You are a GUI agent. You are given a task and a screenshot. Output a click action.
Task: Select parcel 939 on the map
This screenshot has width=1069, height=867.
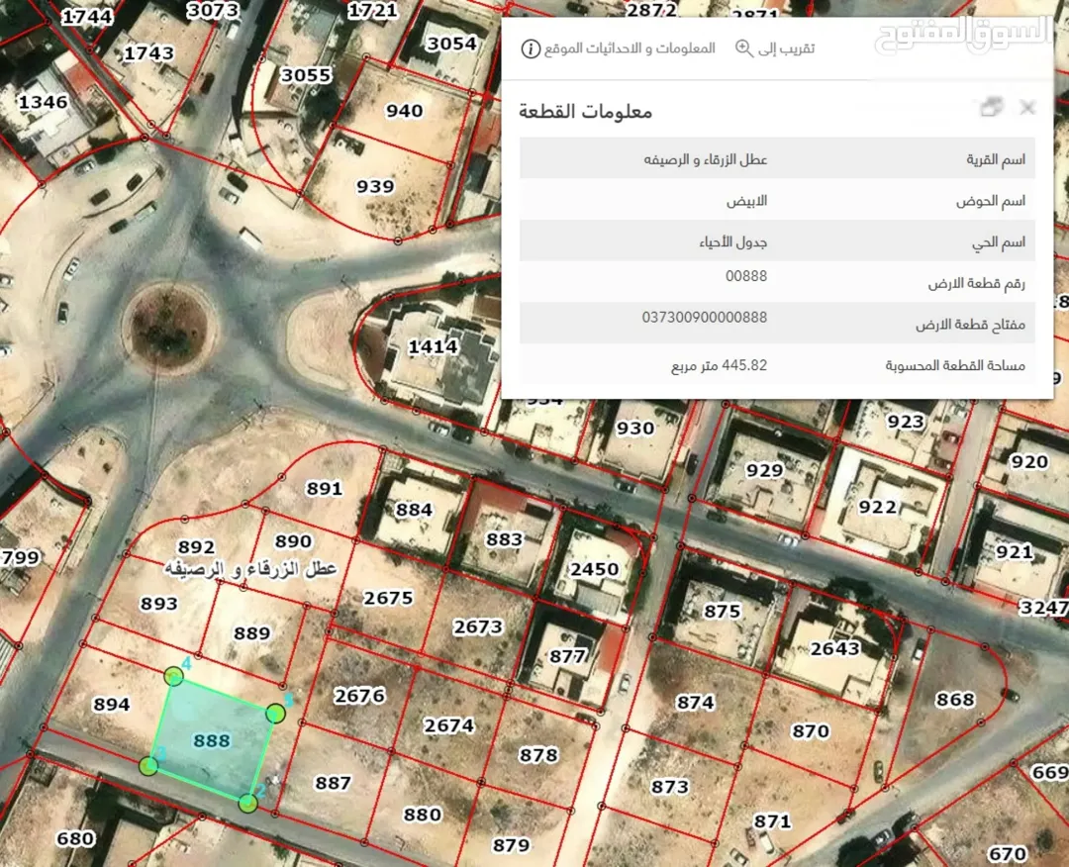(375, 186)
